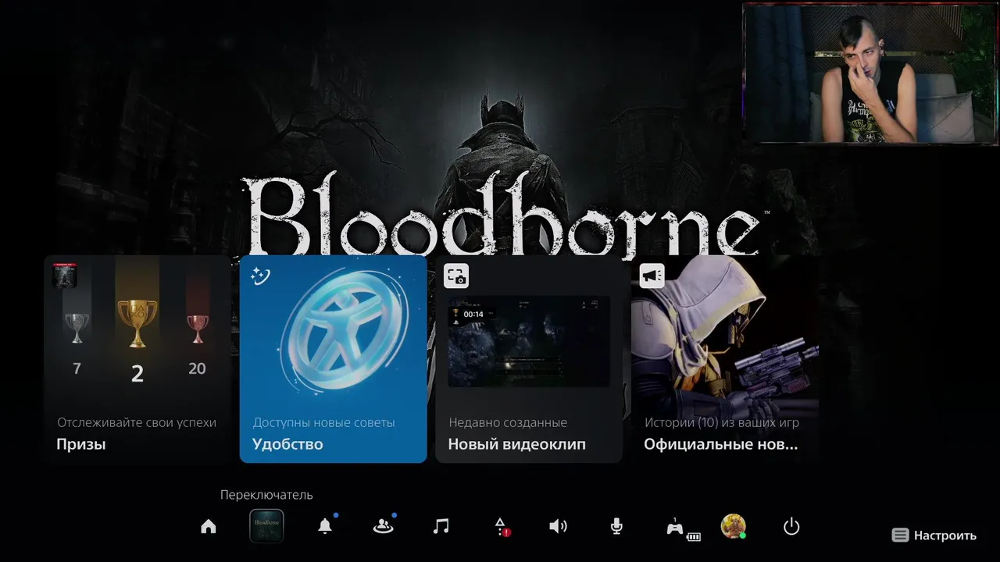Click the capture icon on video clip card
Screen dimensions: 1000x562
456,276
